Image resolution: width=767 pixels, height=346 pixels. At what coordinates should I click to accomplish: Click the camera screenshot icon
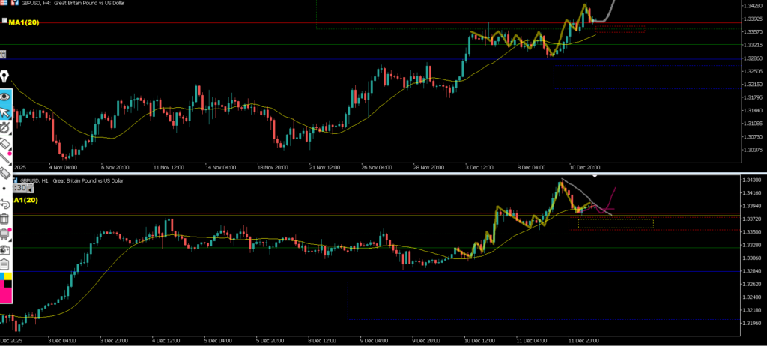(x=4, y=249)
